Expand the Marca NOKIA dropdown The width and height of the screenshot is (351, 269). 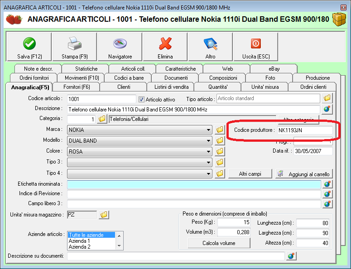point(208,130)
